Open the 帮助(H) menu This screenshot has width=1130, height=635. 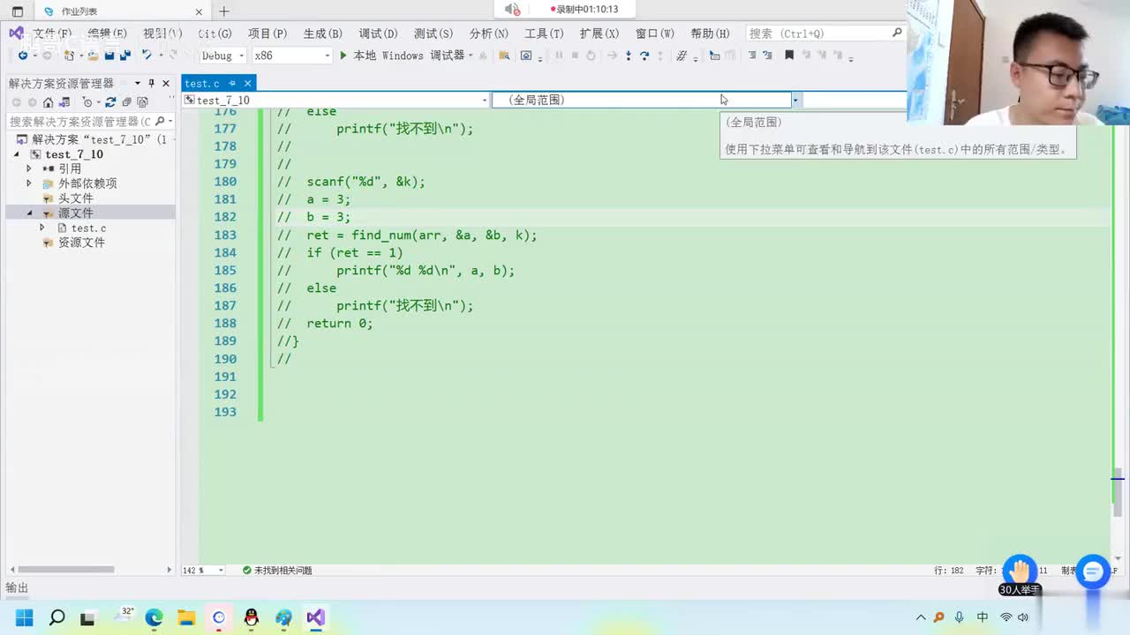tap(710, 34)
